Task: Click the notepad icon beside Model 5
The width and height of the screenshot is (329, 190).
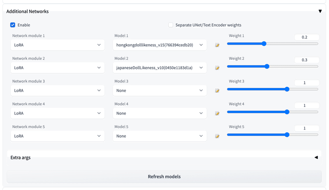Action: [x=217, y=136]
